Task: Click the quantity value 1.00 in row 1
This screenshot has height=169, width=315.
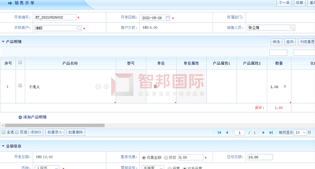Action: click(x=274, y=87)
